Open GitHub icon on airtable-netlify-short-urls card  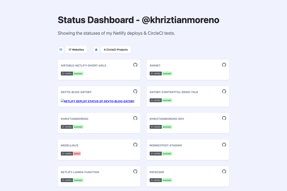(x=135, y=65)
